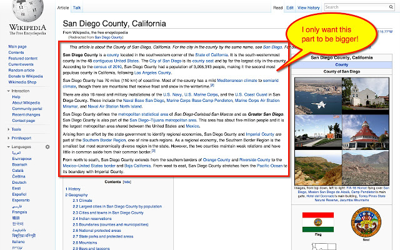Open Southern Border Region link
Viewport: 400px width, 250px height.
pos(104,140)
